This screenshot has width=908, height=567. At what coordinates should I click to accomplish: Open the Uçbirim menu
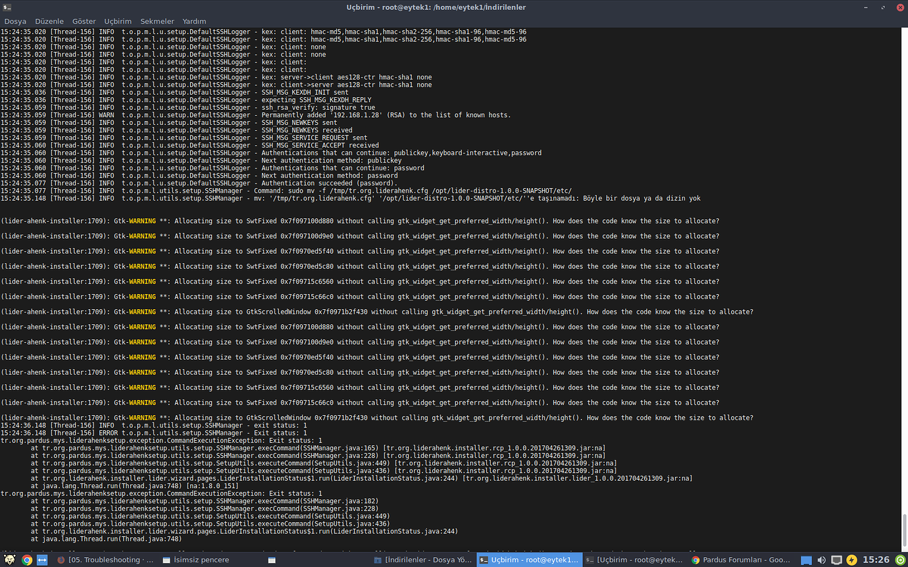[118, 21]
